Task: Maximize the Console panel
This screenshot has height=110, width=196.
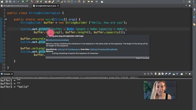Action: [190, 74]
